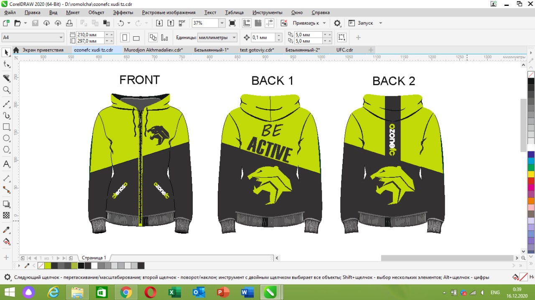535x300 pixels.
Task: Click the Full-screen preview icon
Action: (232, 23)
